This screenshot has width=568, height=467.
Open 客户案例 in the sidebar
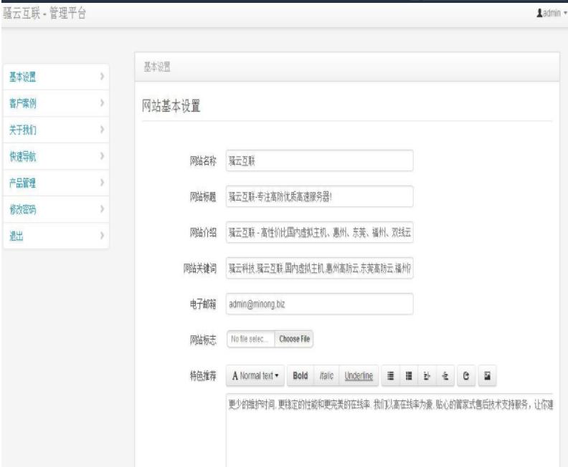23,103
